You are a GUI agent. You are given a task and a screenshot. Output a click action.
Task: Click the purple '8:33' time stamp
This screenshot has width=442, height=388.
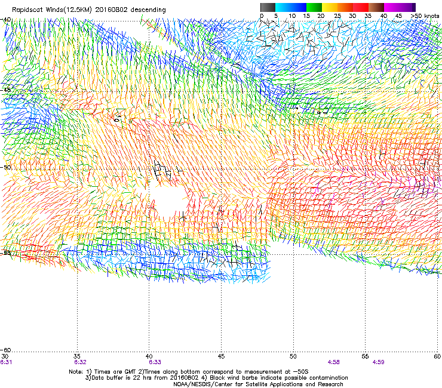point(155,362)
